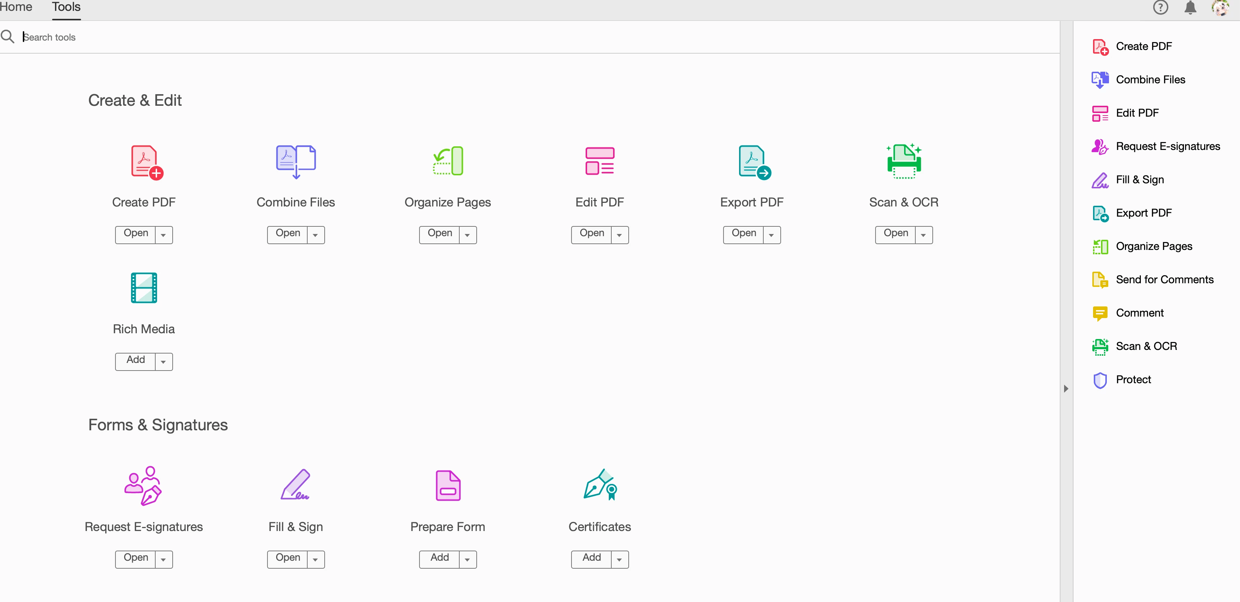Collapse the right pane with arrow handle
Viewport: 1240px width, 602px height.
(x=1066, y=389)
